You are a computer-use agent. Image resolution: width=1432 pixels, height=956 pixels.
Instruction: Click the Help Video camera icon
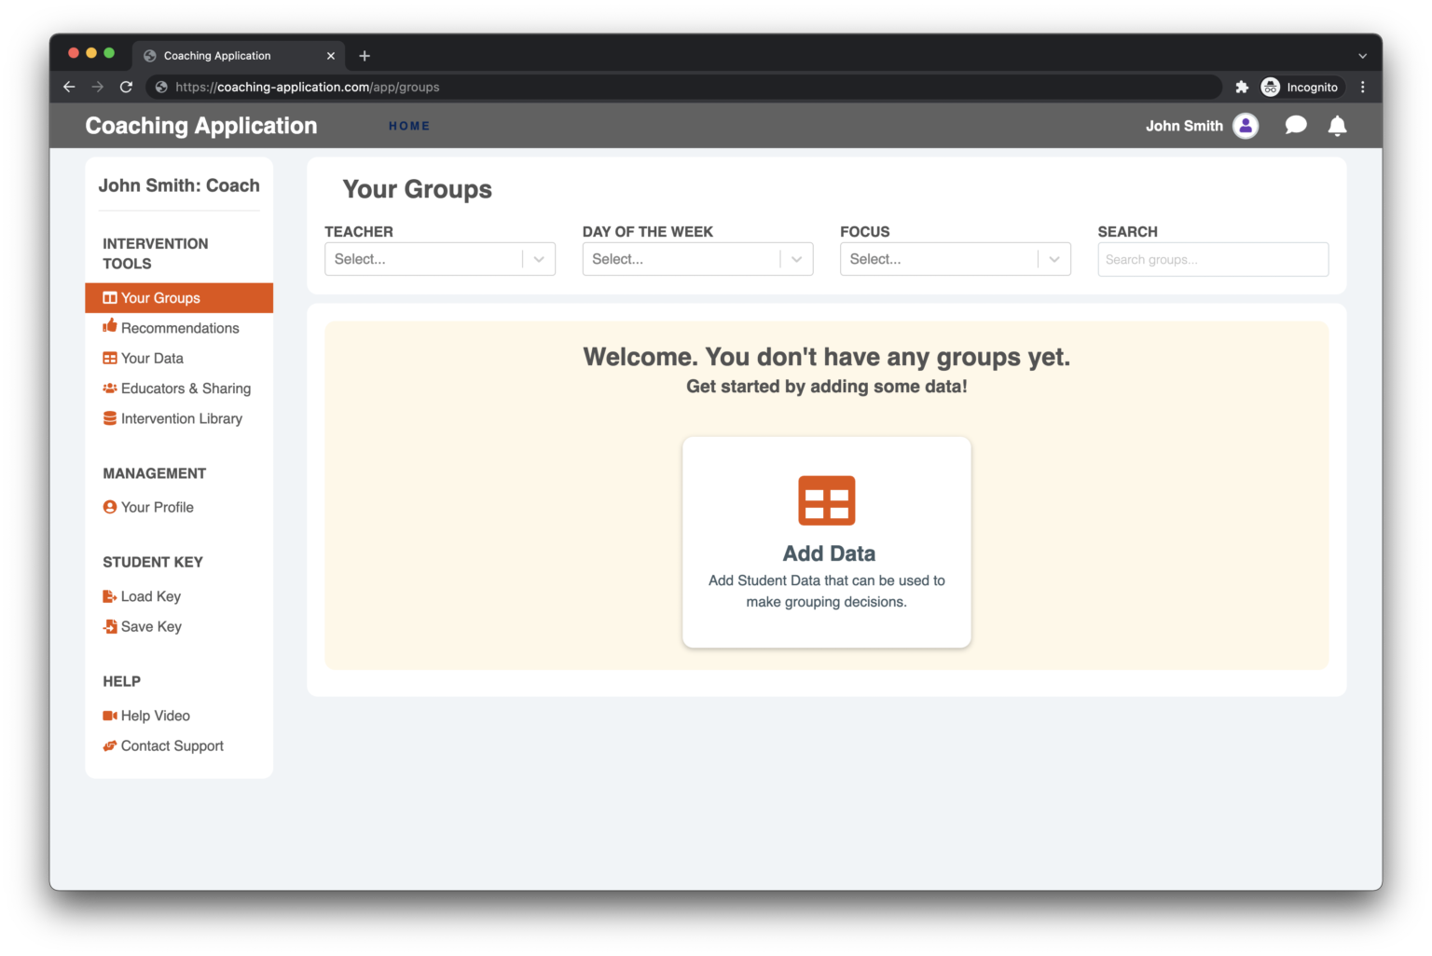(109, 715)
